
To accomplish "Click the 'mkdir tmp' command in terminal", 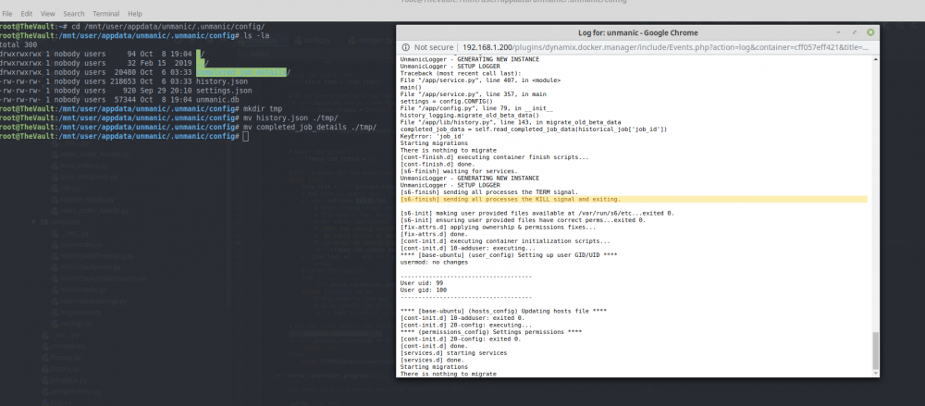I will click(x=263, y=110).
